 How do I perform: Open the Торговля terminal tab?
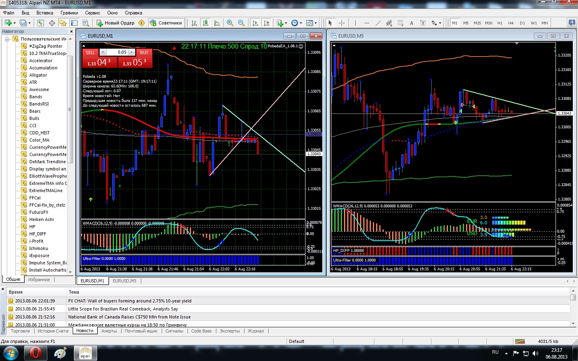tap(20, 331)
